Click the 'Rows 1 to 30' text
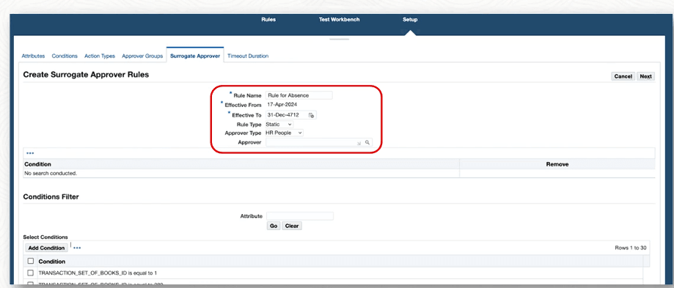The image size is (674, 288). point(630,248)
